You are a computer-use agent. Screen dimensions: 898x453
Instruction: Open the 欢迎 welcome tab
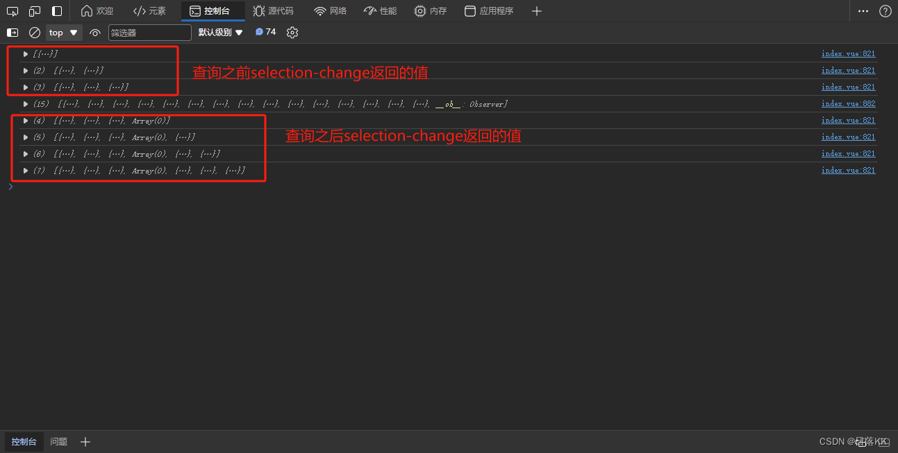[x=97, y=11]
